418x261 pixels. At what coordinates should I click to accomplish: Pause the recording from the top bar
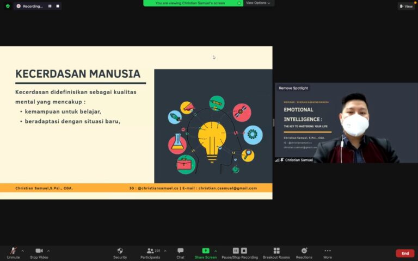coord(50,6)
